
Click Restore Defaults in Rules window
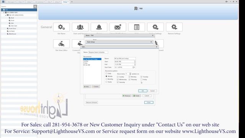[x=92, y=102]
